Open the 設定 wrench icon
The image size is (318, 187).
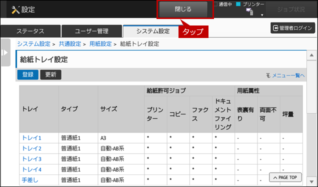[x=15, y=9]
